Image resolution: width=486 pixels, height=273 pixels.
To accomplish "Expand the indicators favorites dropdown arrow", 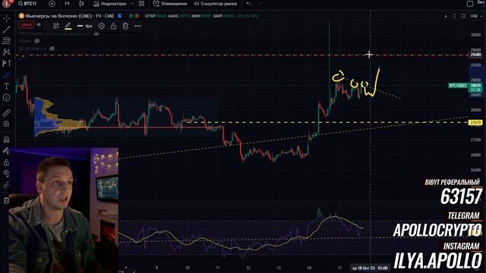I will tap(132, 4).
